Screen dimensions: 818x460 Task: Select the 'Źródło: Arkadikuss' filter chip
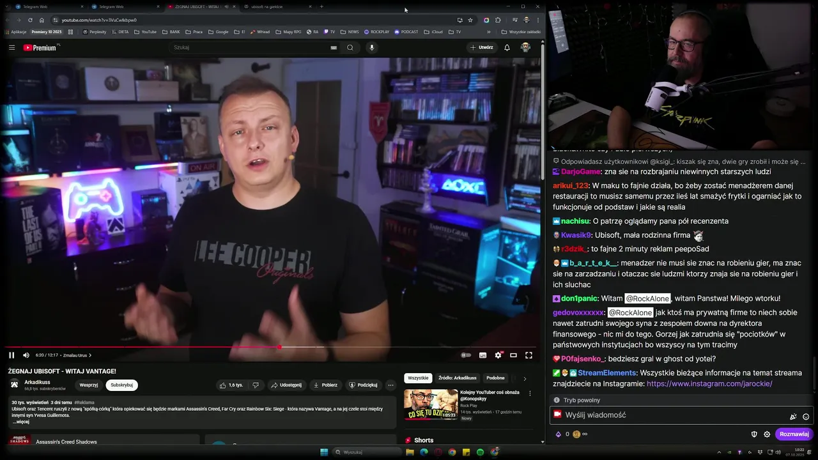point(457,378)
